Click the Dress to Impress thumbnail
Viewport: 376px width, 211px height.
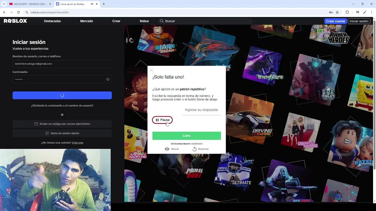(x=300, y=132)
